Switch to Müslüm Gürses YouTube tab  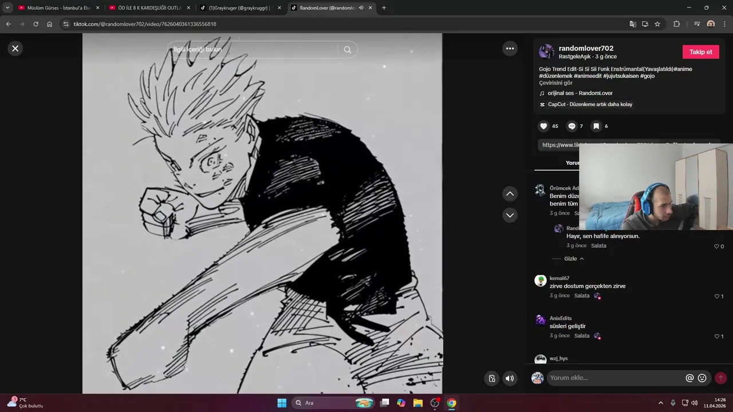(x=59, y=8)
